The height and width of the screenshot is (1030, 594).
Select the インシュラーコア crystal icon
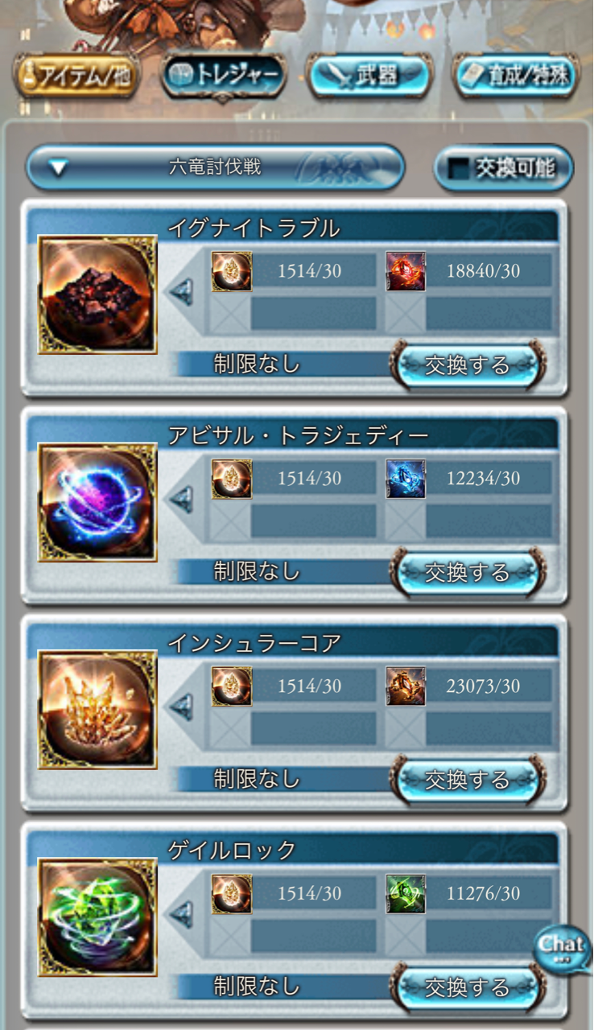[x=97, y=710]
